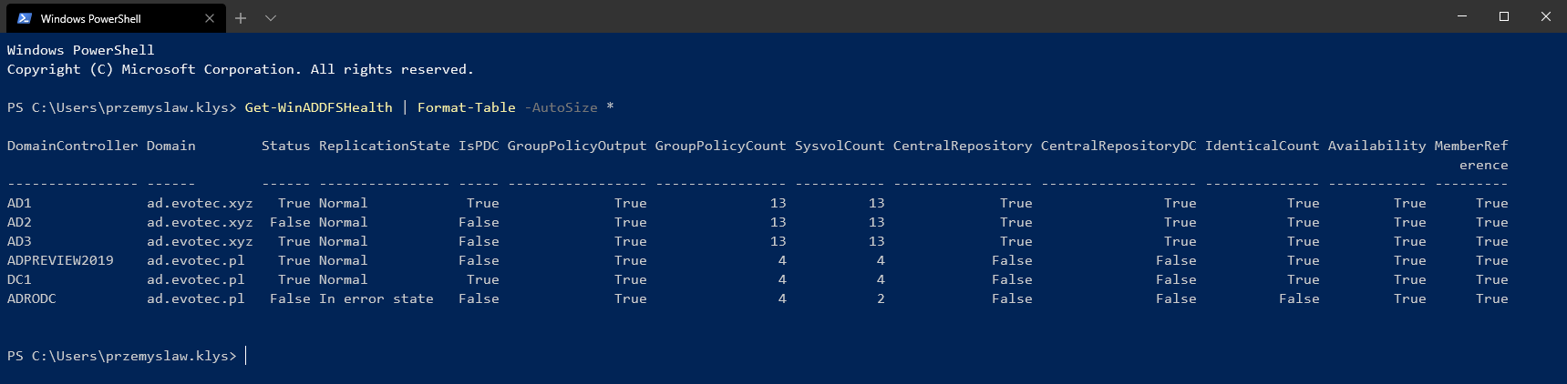
Task: Close the Windows PowerShell tab
Action: coord(210,18)
